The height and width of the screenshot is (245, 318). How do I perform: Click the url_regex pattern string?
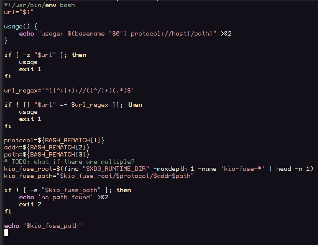coord(88,90)
